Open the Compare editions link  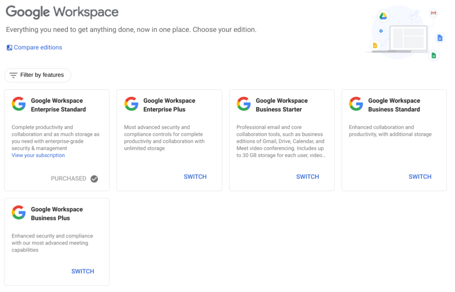coord(37,47)
